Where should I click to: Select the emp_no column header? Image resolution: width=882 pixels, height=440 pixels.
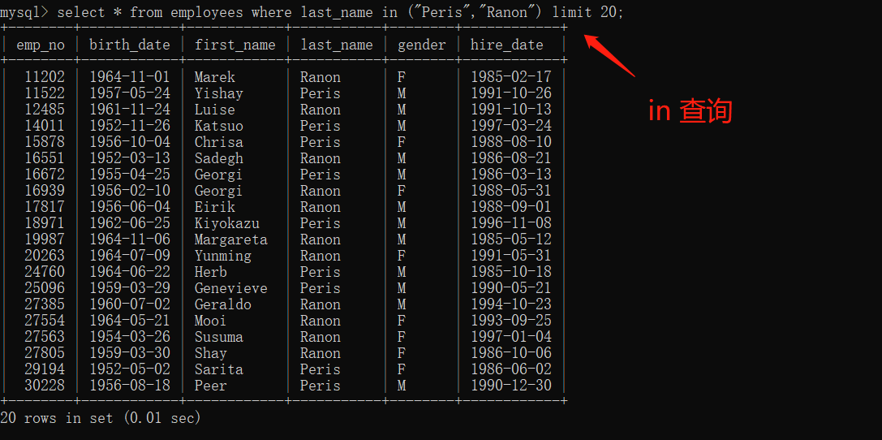pos(41,45)
